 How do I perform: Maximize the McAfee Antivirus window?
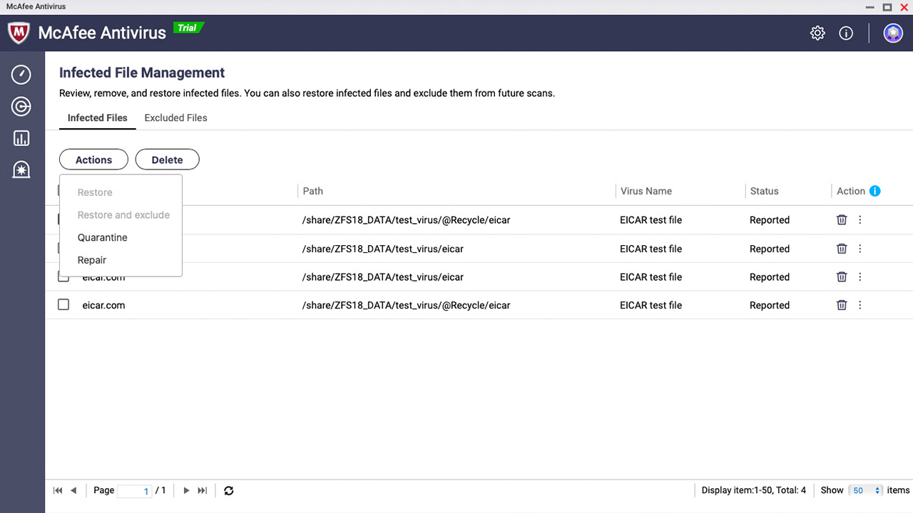coord(887,7)
